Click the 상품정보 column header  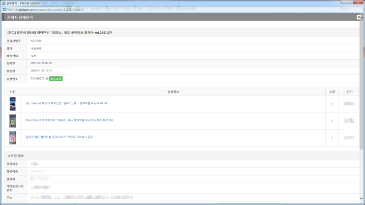click(173, 92)
